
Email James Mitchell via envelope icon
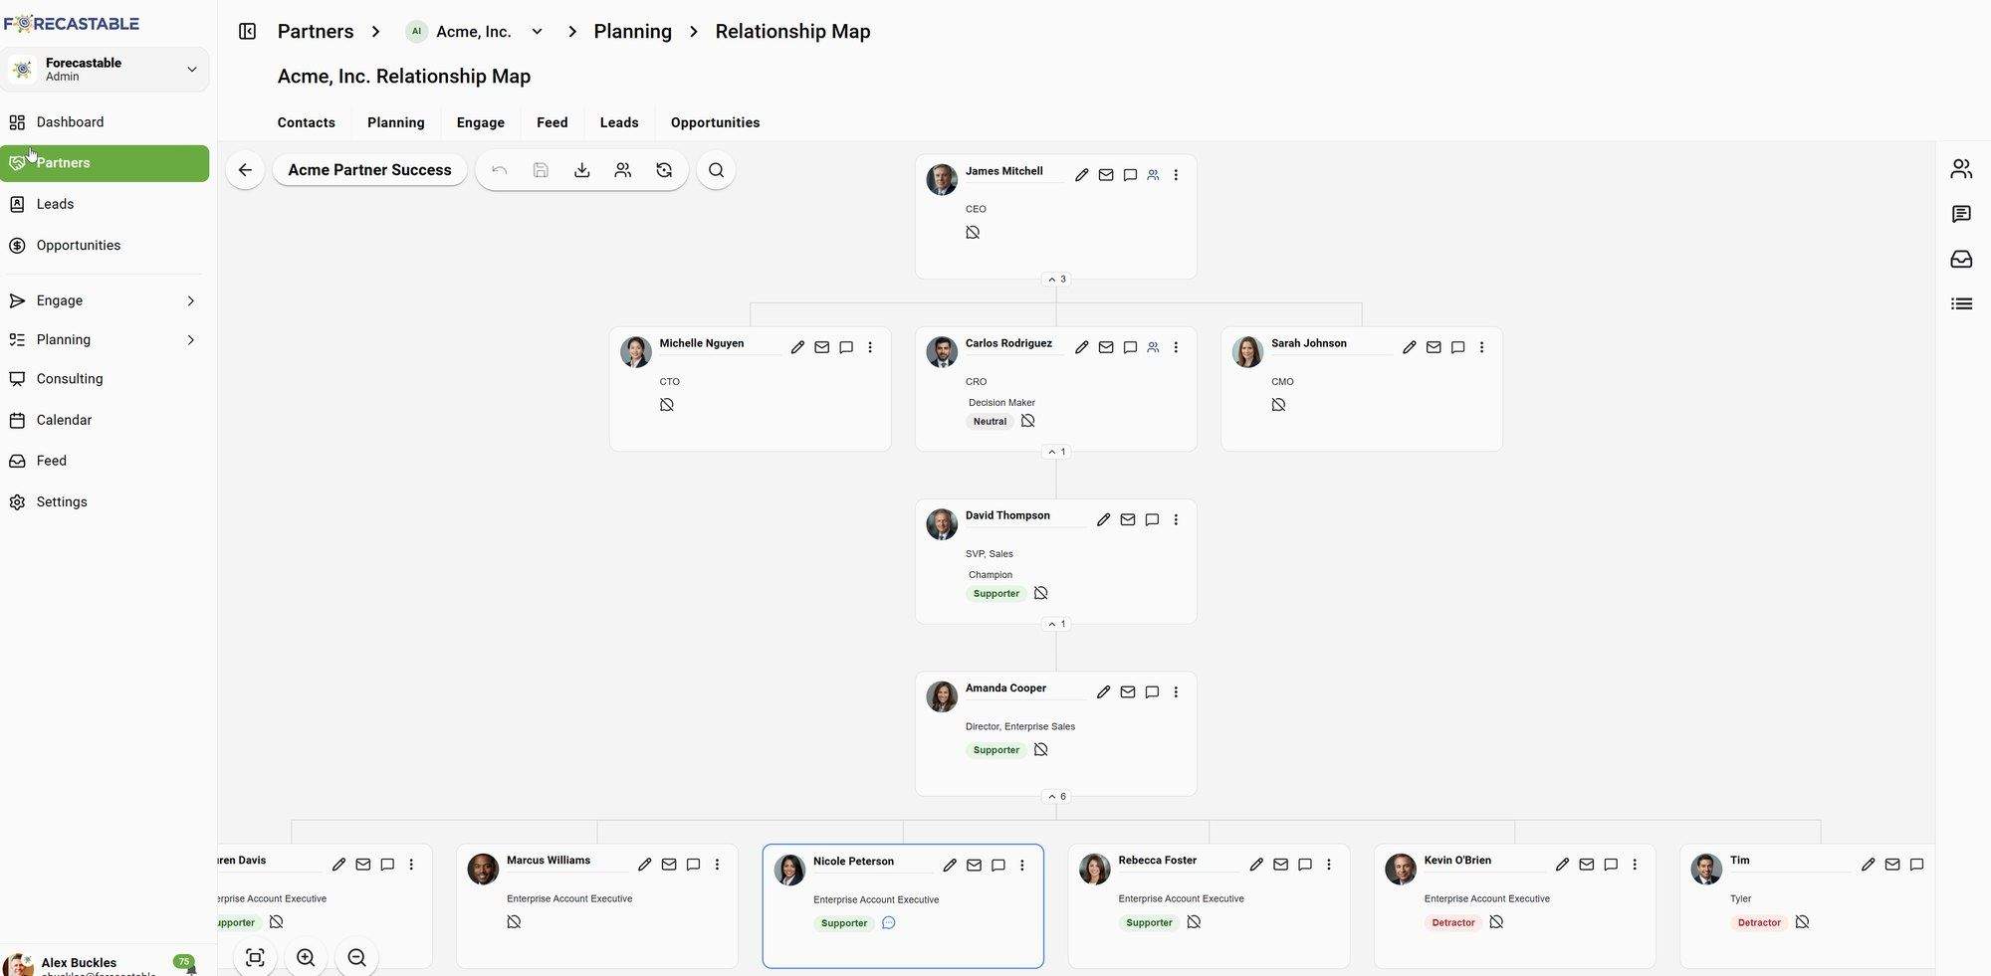click(x=1106, y=175)
